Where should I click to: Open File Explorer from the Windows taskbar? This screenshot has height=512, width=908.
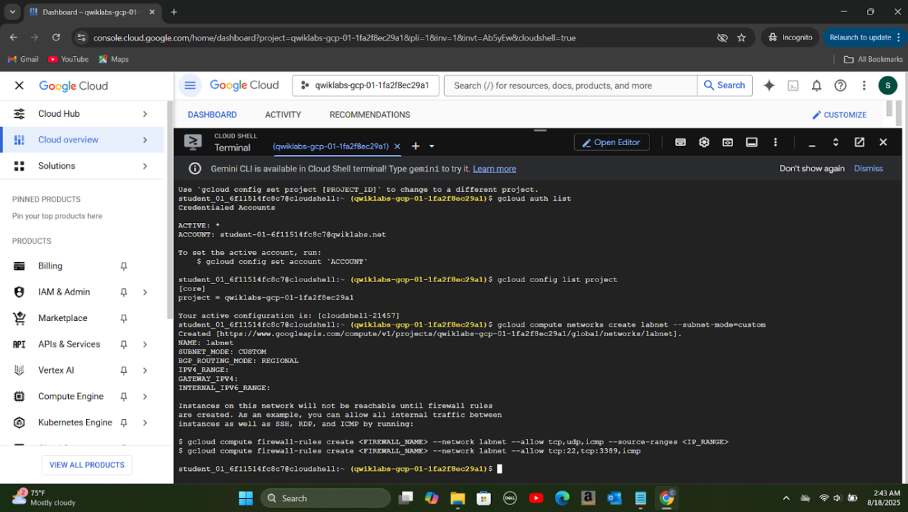coord(457,498)
